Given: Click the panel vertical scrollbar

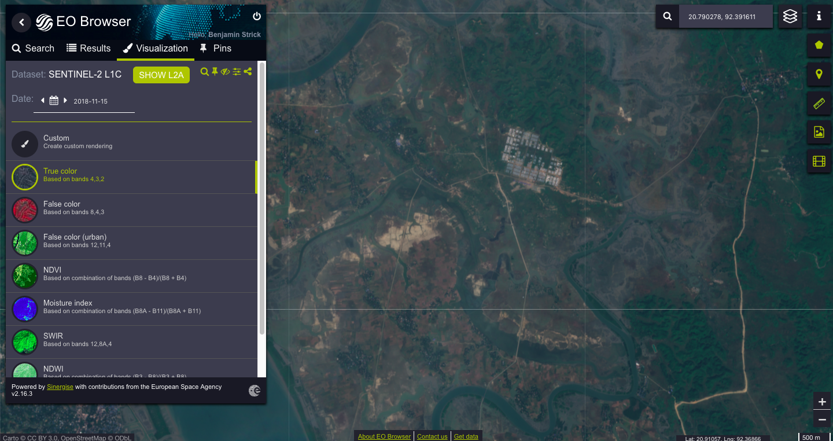Looking at the screenshot, I should coord(261,198).
